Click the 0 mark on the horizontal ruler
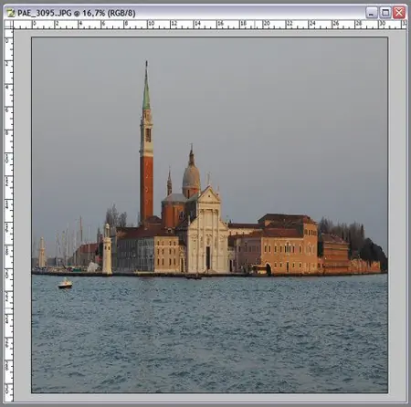The width and height of the screenshot is (411, 407). coord(35,24)
